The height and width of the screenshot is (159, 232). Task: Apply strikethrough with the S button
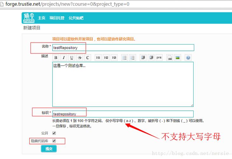pos(80,58)
